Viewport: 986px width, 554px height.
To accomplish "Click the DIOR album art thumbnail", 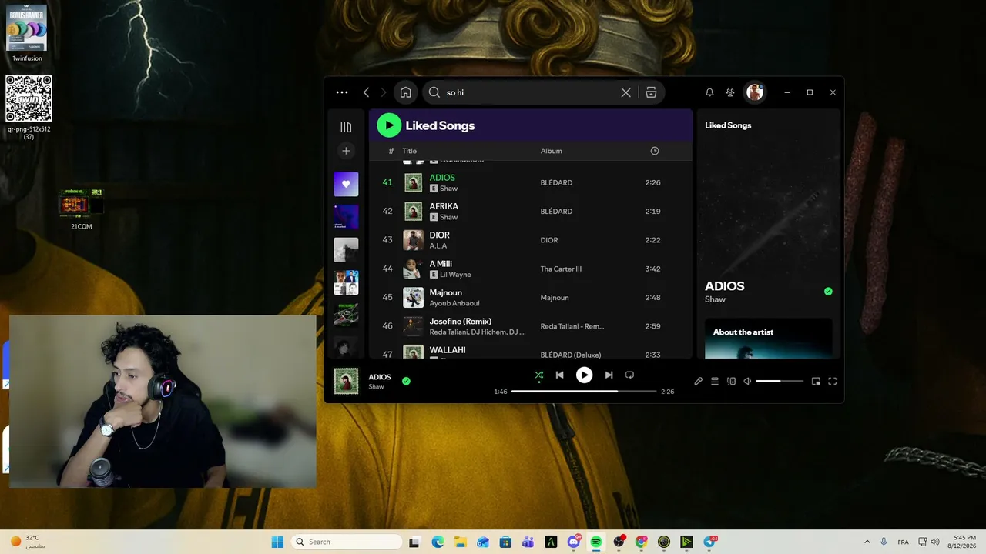I will [414, 240].
